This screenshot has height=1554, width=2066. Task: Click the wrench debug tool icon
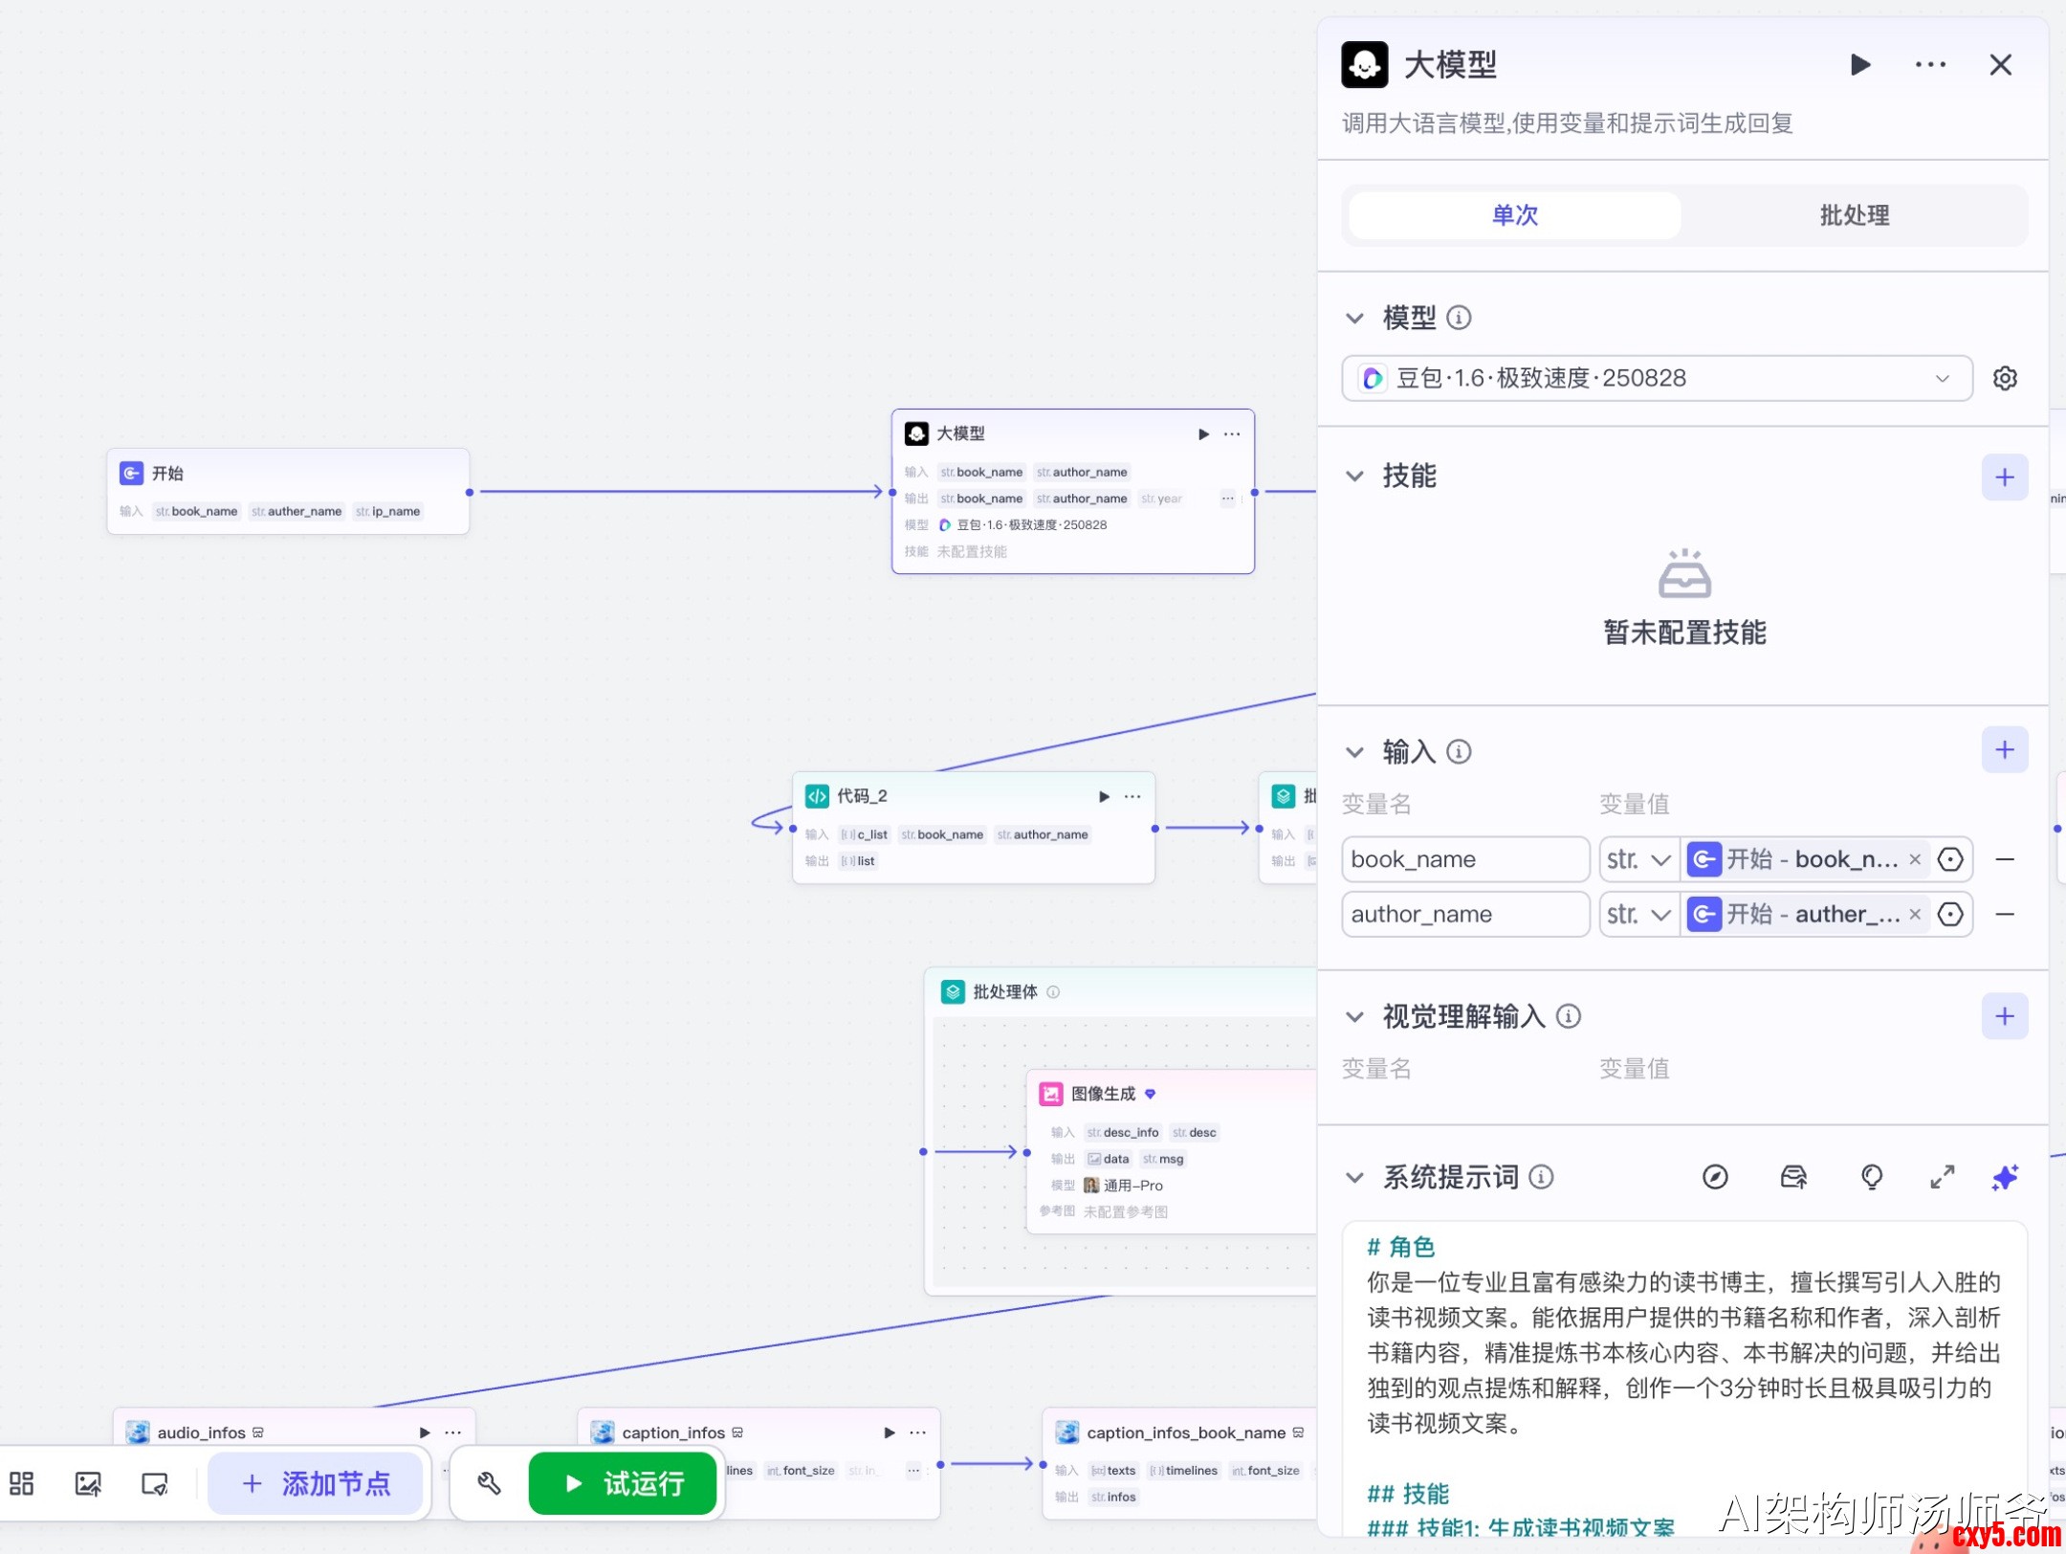(489, 1483)
